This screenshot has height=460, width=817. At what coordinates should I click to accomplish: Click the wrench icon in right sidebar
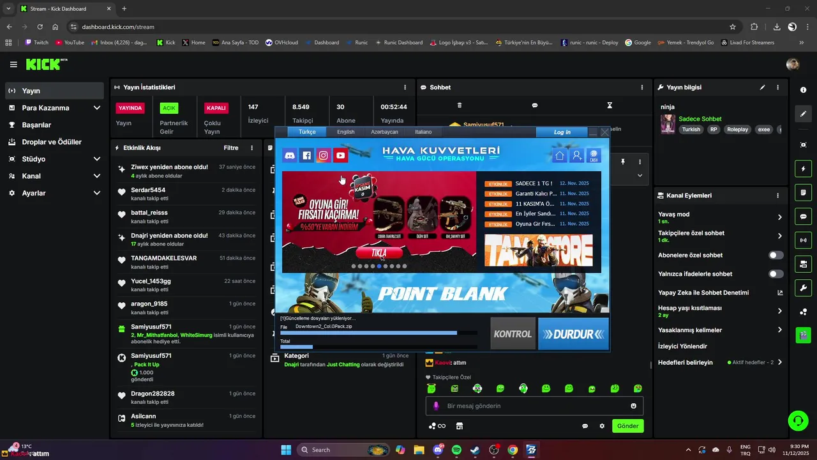point(803,288)
